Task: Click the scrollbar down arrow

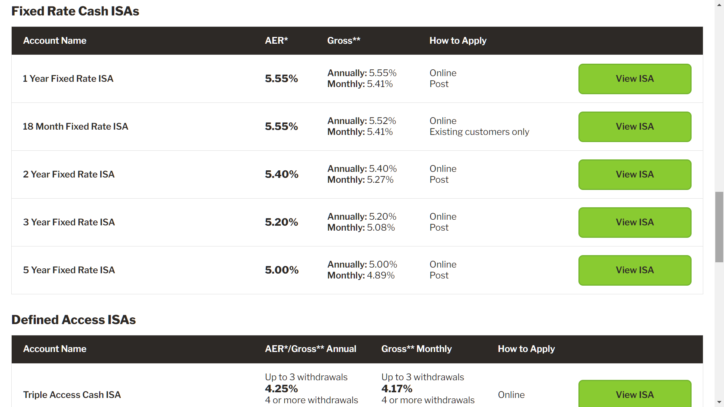Action: 719,402
